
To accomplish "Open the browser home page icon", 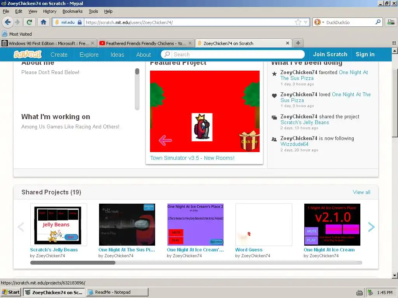I will tap(44, 22).
